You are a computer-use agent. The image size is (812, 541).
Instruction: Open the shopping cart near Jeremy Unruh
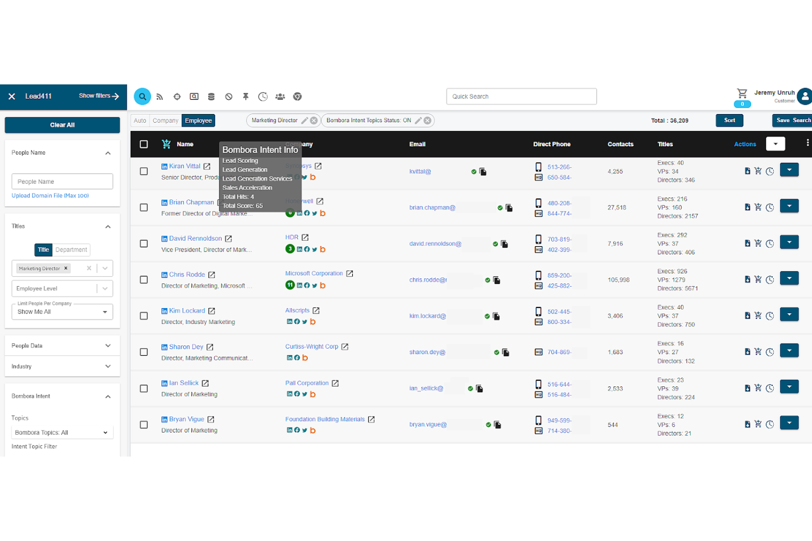click(x=742, y=93)
